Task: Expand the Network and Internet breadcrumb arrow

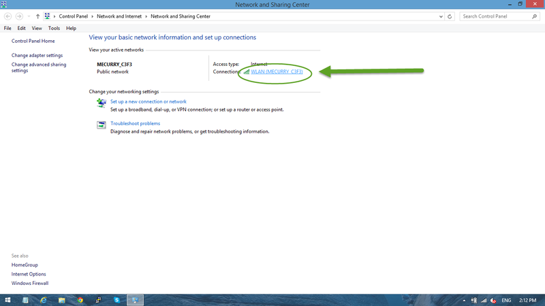Action: tap(146, 16)
